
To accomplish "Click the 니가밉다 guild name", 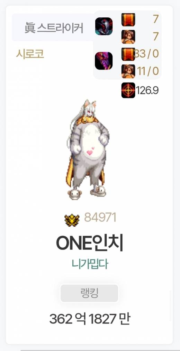I will coord(90,264).
